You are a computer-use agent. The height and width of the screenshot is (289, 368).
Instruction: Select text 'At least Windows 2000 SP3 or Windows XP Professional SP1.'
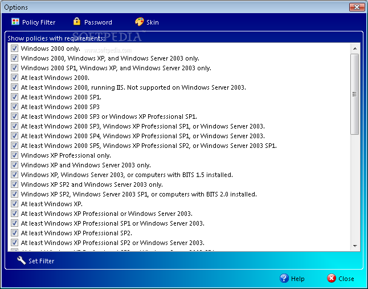pos(109,117)
